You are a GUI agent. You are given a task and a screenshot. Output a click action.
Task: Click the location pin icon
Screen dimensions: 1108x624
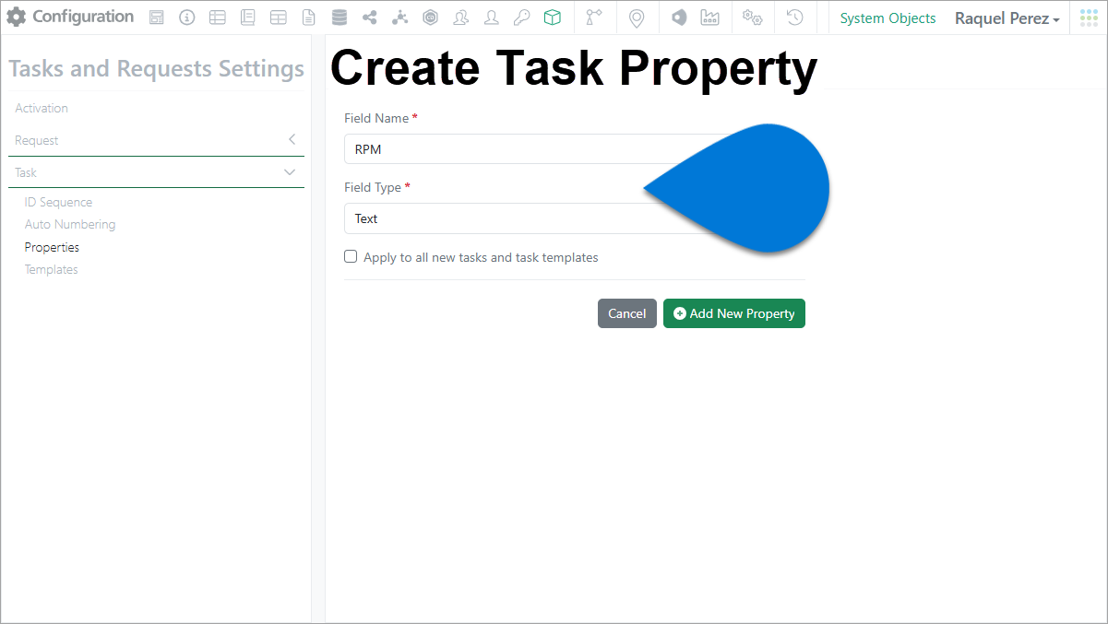[x=637, y=18]
